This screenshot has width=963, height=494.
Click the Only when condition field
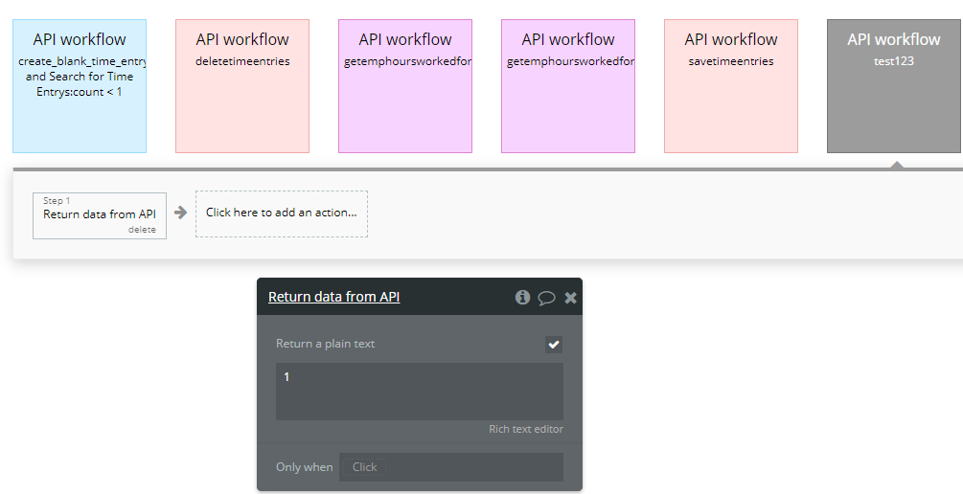(450, 467)
